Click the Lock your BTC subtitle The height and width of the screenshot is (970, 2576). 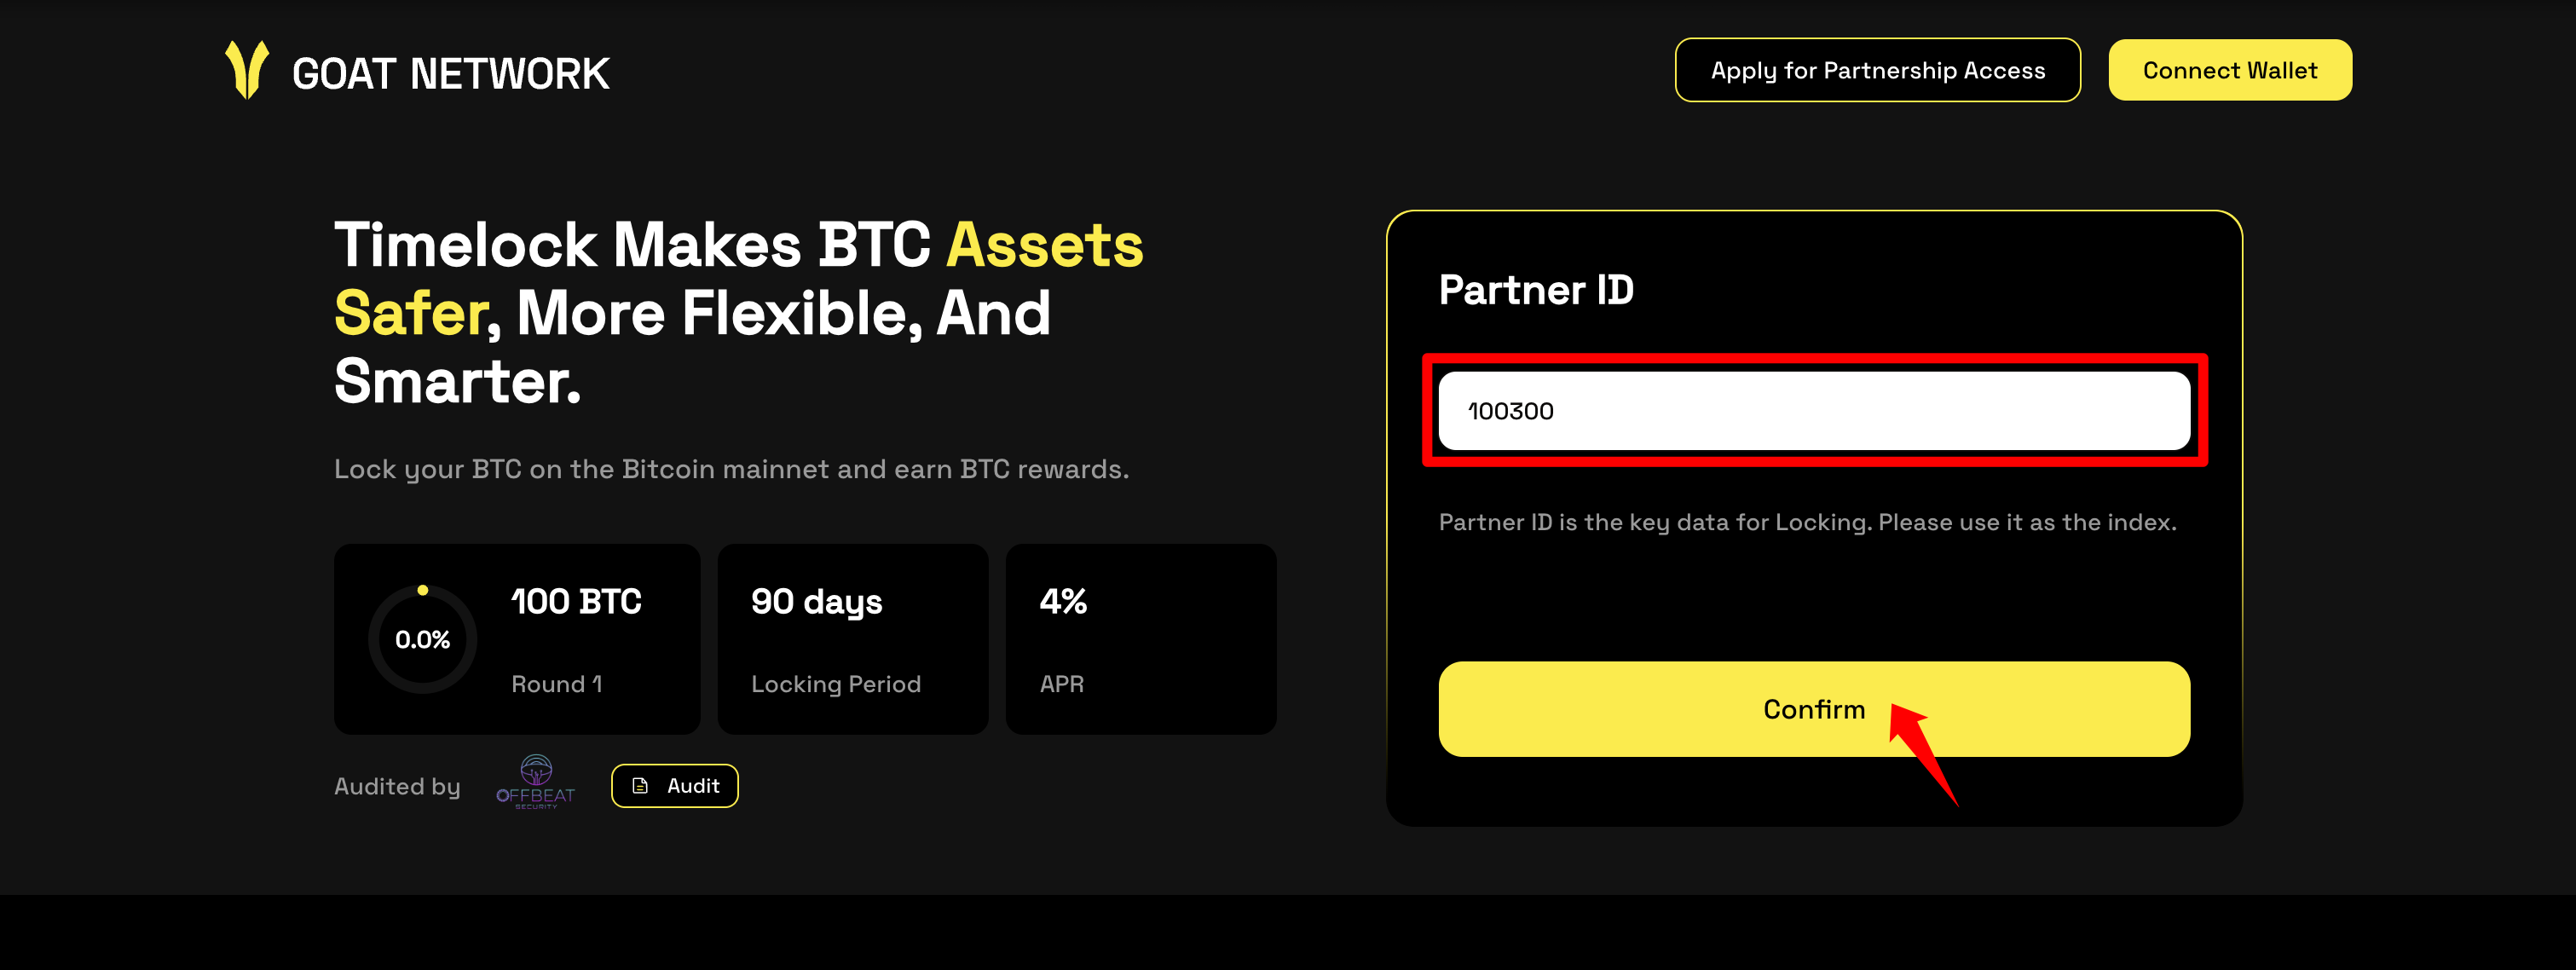pyautogui.click(x=731, y=469)
